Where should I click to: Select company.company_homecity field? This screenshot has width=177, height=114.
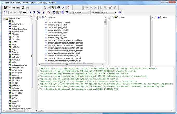(59, 22)
